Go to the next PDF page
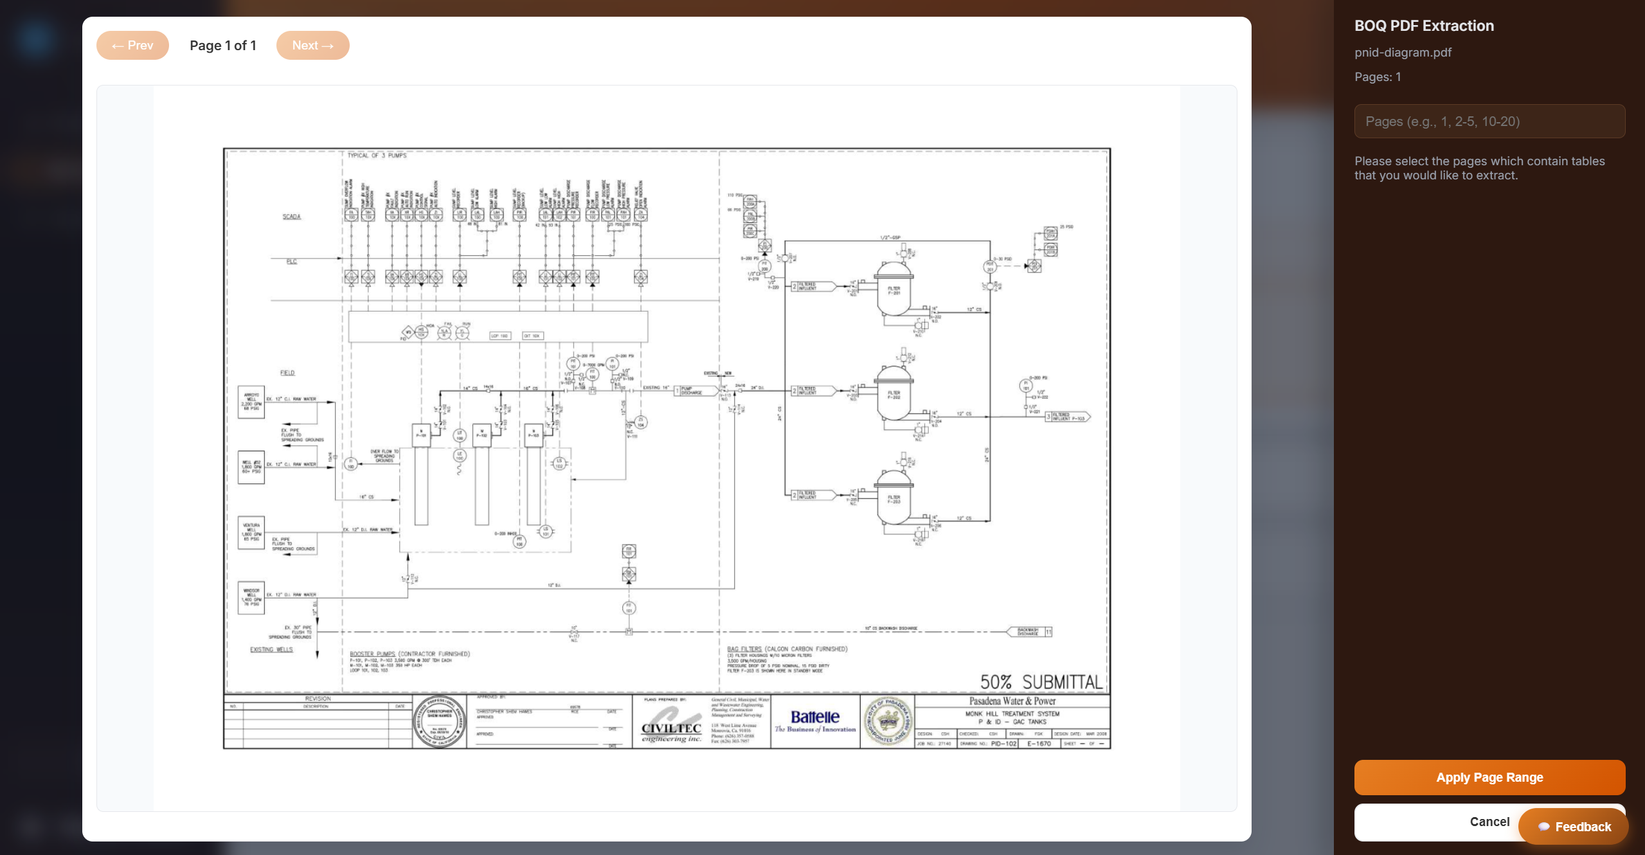The width and height of the screenshot is (1645, 855). coord(312,46)
